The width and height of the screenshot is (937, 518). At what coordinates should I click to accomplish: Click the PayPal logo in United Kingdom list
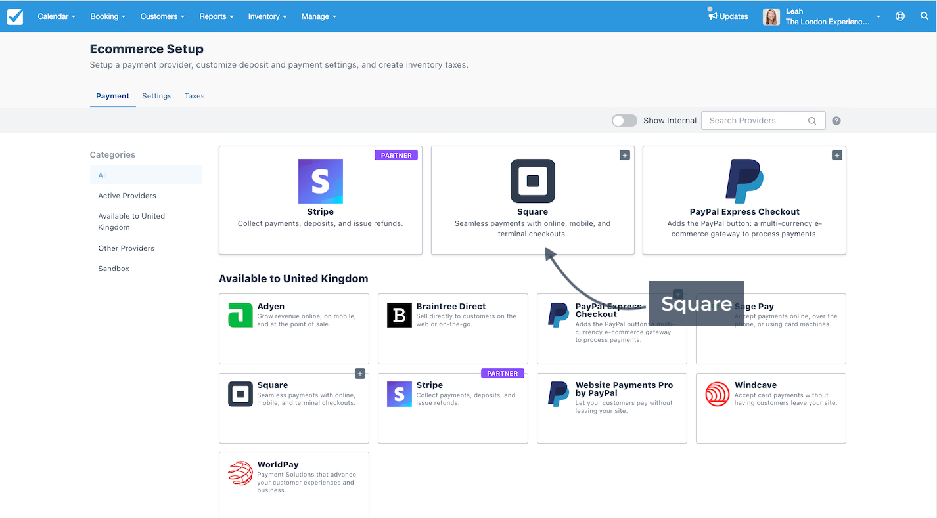(x=559, y=315)
